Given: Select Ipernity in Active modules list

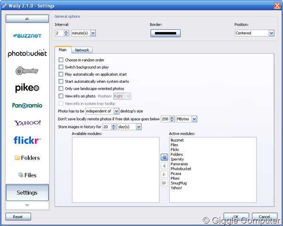Looking at the screenshot, I should pos(177,159).
